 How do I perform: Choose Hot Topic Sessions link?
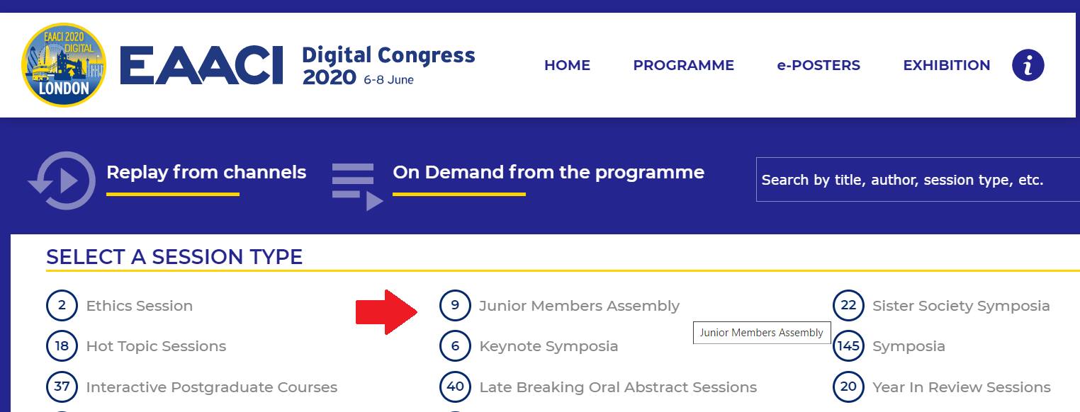[156, 346]
